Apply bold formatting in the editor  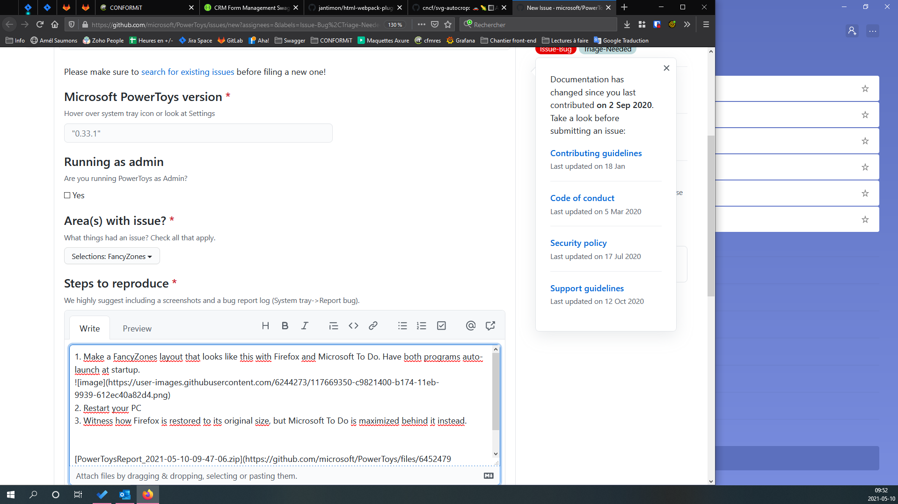(285, 325)
